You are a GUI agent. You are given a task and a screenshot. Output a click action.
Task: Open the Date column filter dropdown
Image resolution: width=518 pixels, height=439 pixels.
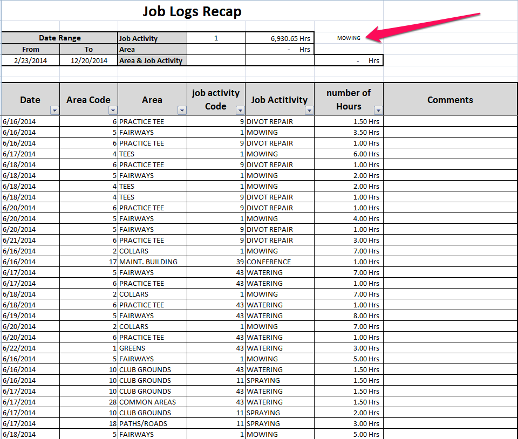pos(54,110)
